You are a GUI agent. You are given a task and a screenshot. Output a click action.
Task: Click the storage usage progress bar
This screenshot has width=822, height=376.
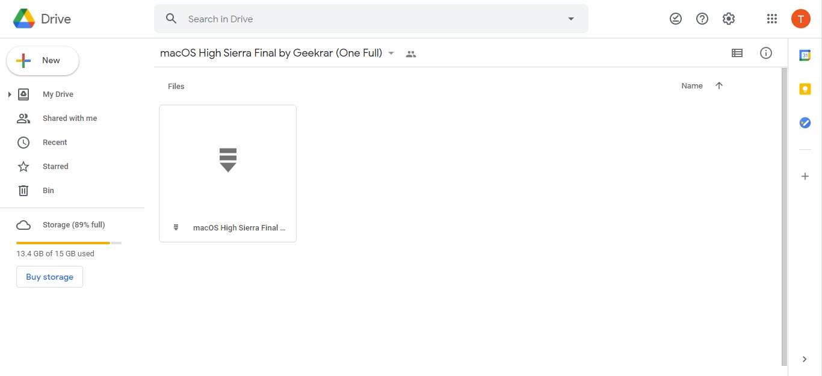pyautogui.click(x=69, y=243)
